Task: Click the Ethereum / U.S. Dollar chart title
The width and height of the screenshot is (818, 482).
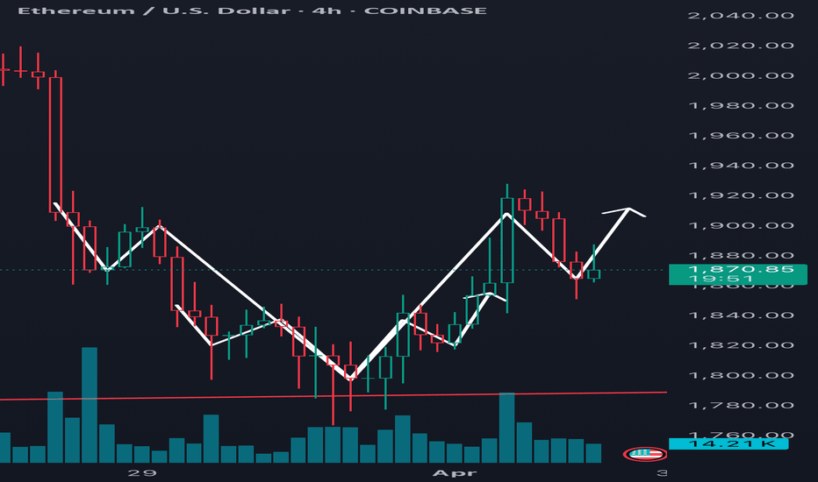Action: (x=252, y=11)
